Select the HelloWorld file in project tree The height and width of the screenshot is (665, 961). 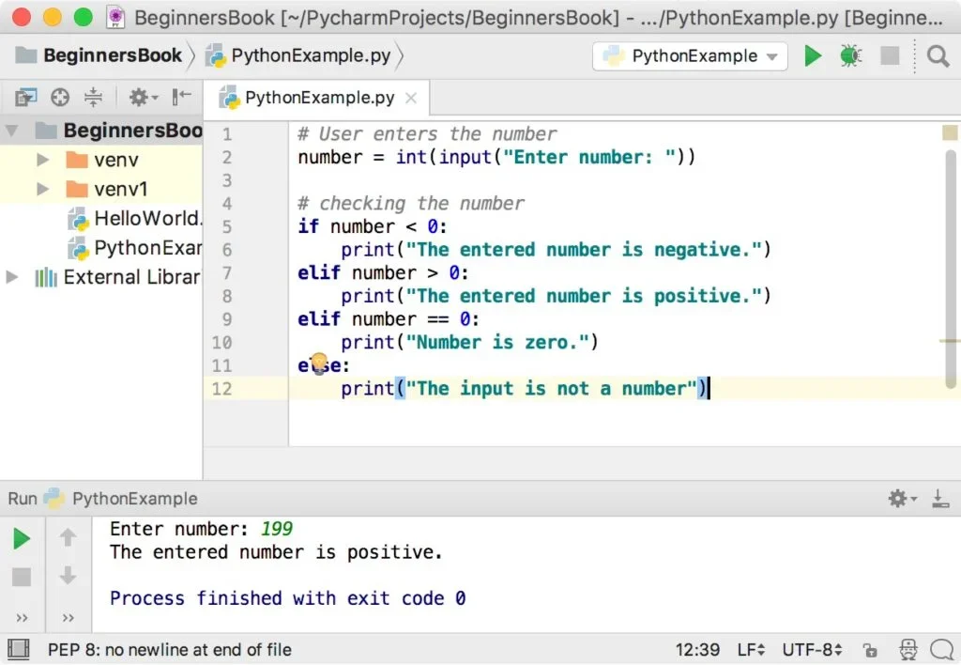[x=134, y=219]
